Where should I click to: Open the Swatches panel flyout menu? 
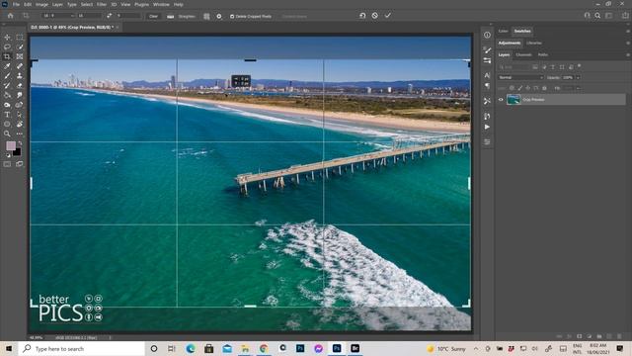coord(628,31)
